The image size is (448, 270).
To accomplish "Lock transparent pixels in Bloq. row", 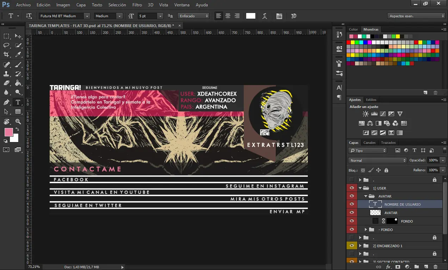I will coord(363,170).
